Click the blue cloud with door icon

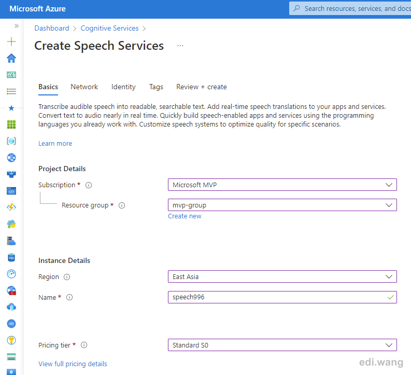11,307
